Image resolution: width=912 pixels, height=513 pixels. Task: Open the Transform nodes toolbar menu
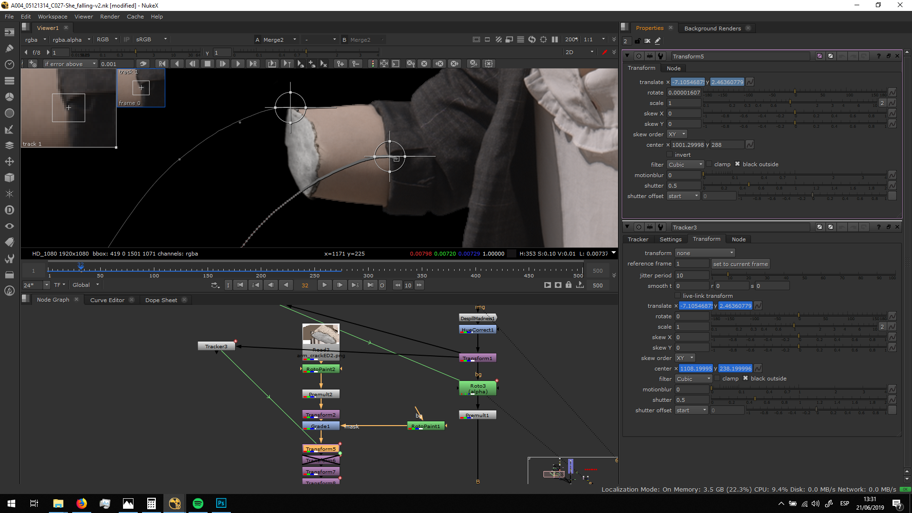point(9,161)
